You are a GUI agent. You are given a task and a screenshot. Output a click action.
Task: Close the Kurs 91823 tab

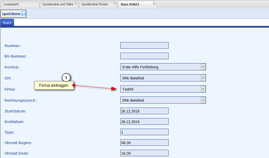pos(154,3)
